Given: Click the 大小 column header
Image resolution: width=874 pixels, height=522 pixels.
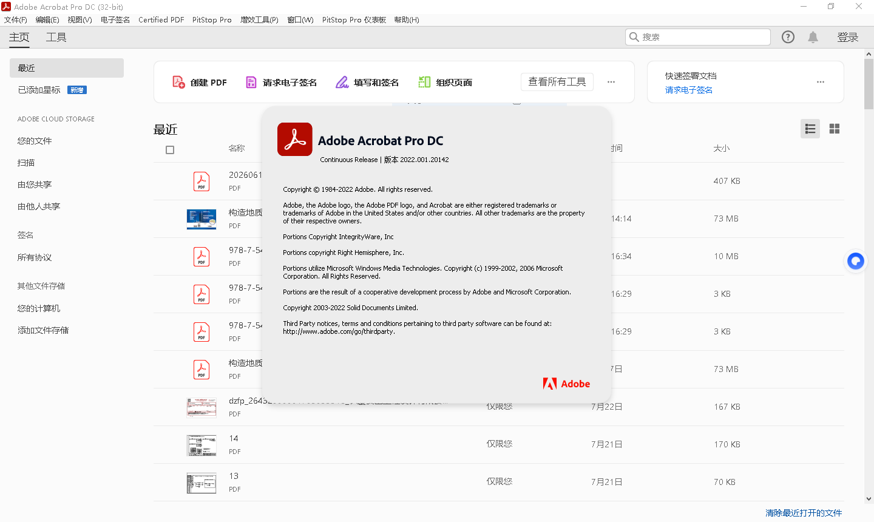Looking at the screenshot, I should pos(722,148).
